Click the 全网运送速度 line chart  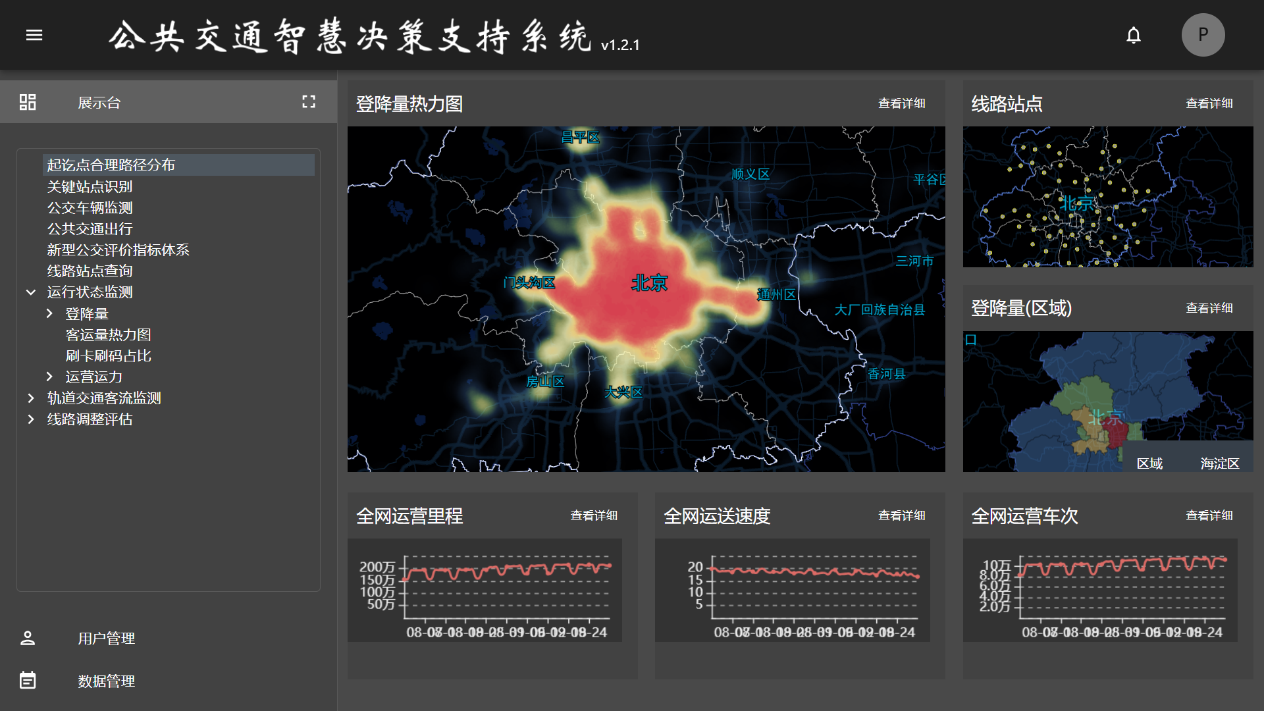(x=792, y=590)
